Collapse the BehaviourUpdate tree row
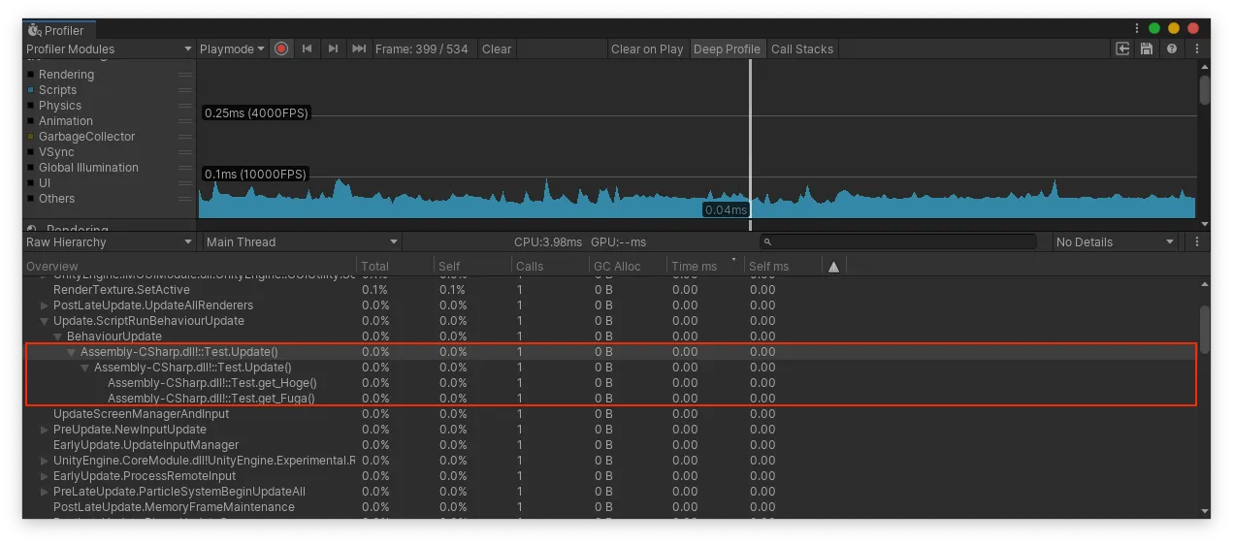The width and height of the screenshot is (1233, 545). click(x=58, y=337)
